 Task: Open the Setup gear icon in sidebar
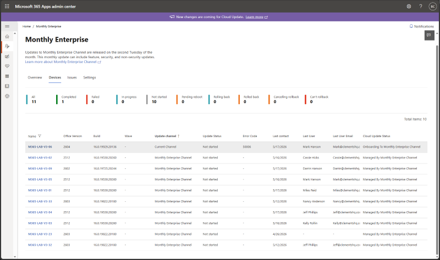(x=7, y=96)
